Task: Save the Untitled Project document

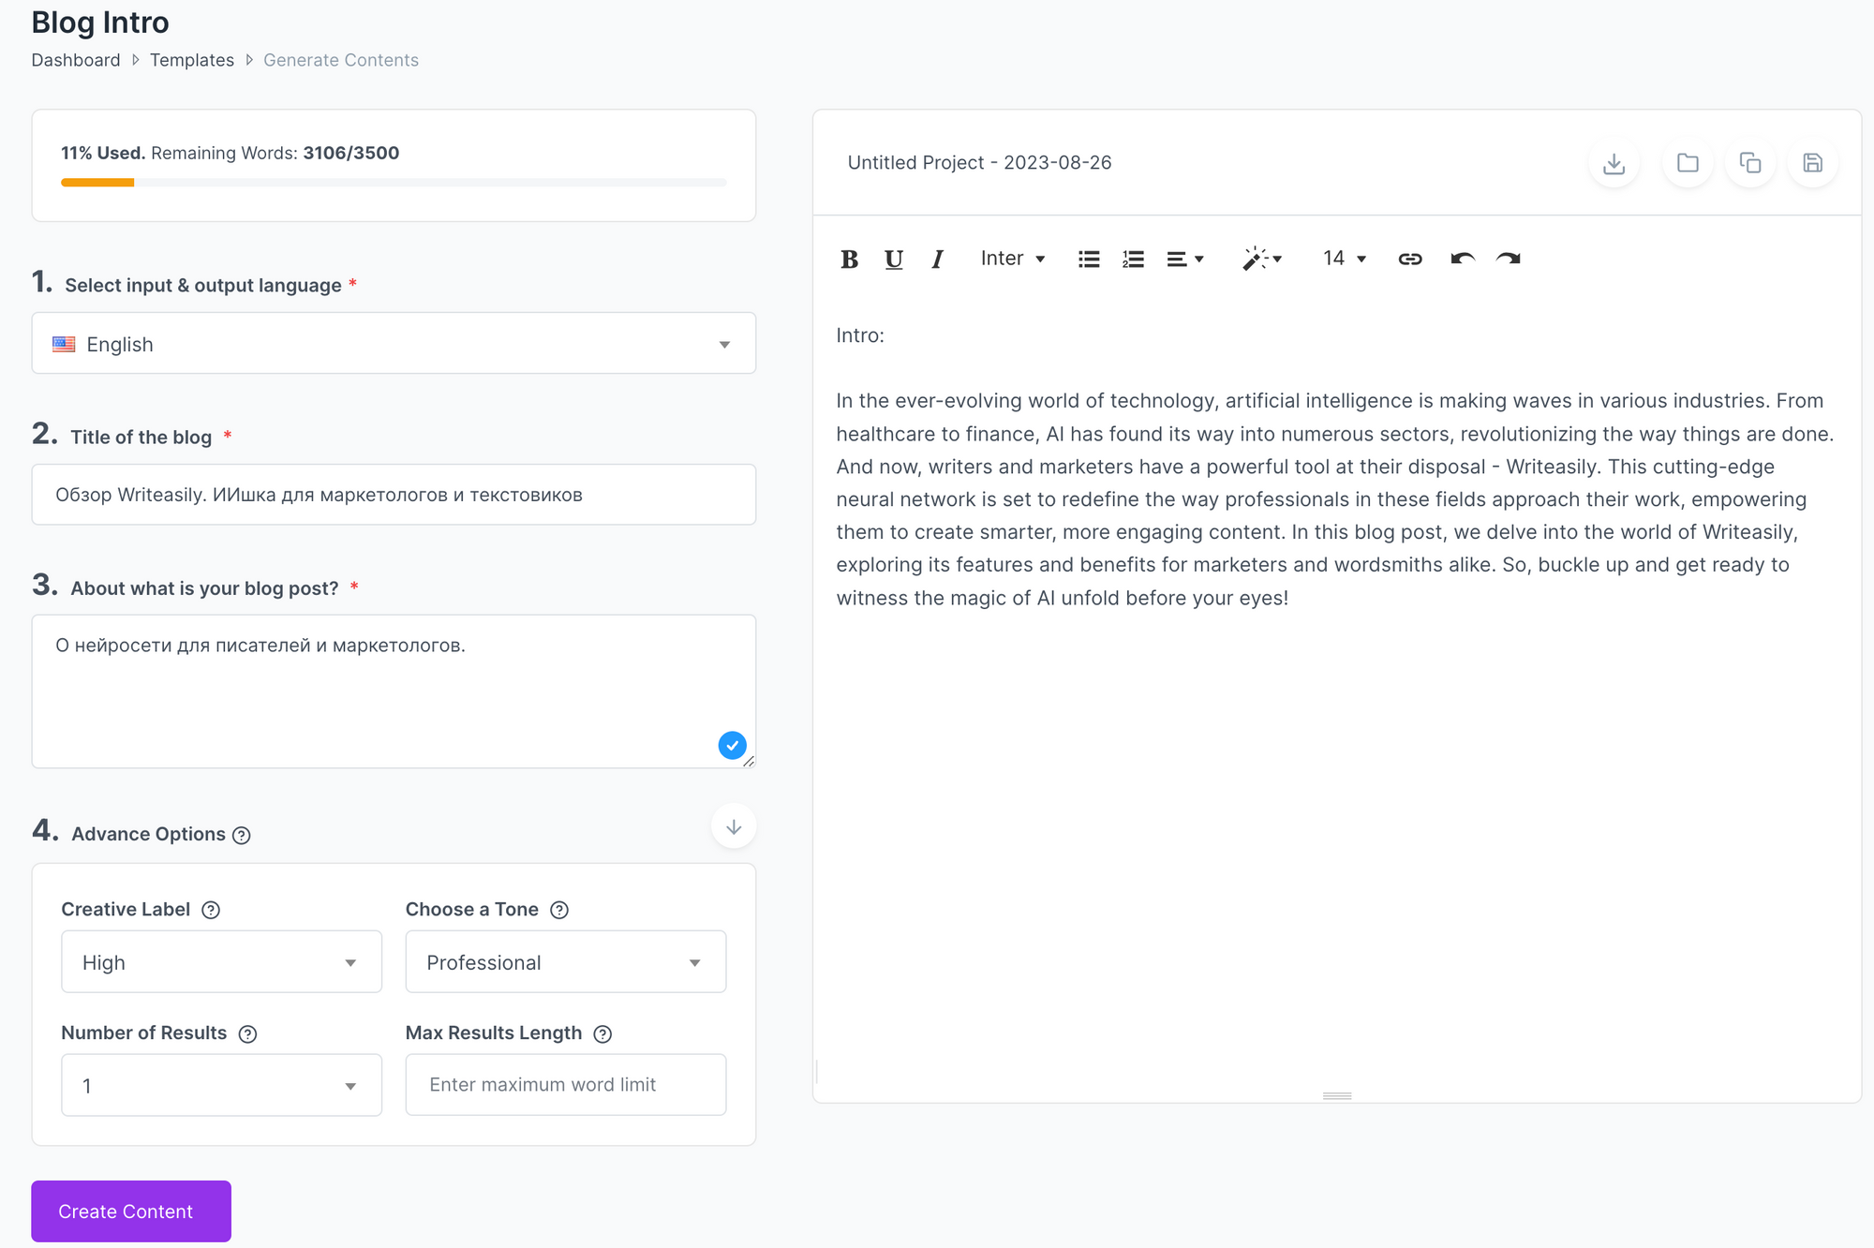Action: (x=1812, y=163)
